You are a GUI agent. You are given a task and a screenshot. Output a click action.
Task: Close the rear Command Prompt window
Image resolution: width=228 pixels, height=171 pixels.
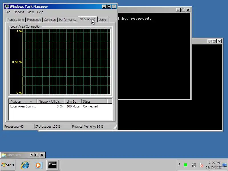pos(219,41)
